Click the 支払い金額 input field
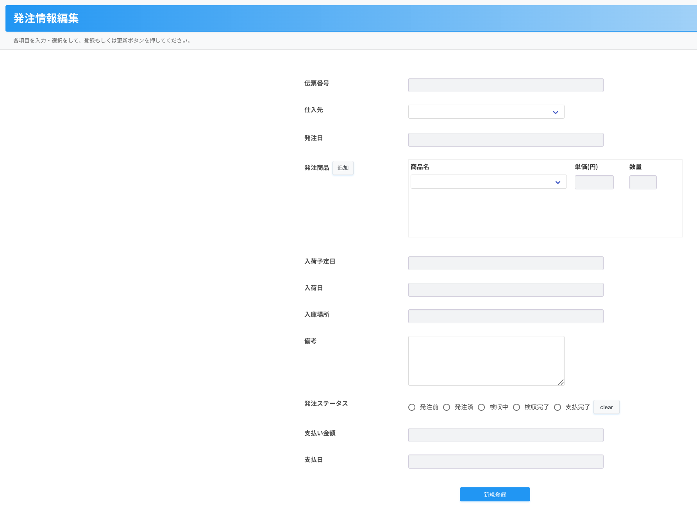Viewport: 697px width, 517px height. pos(506,435)
